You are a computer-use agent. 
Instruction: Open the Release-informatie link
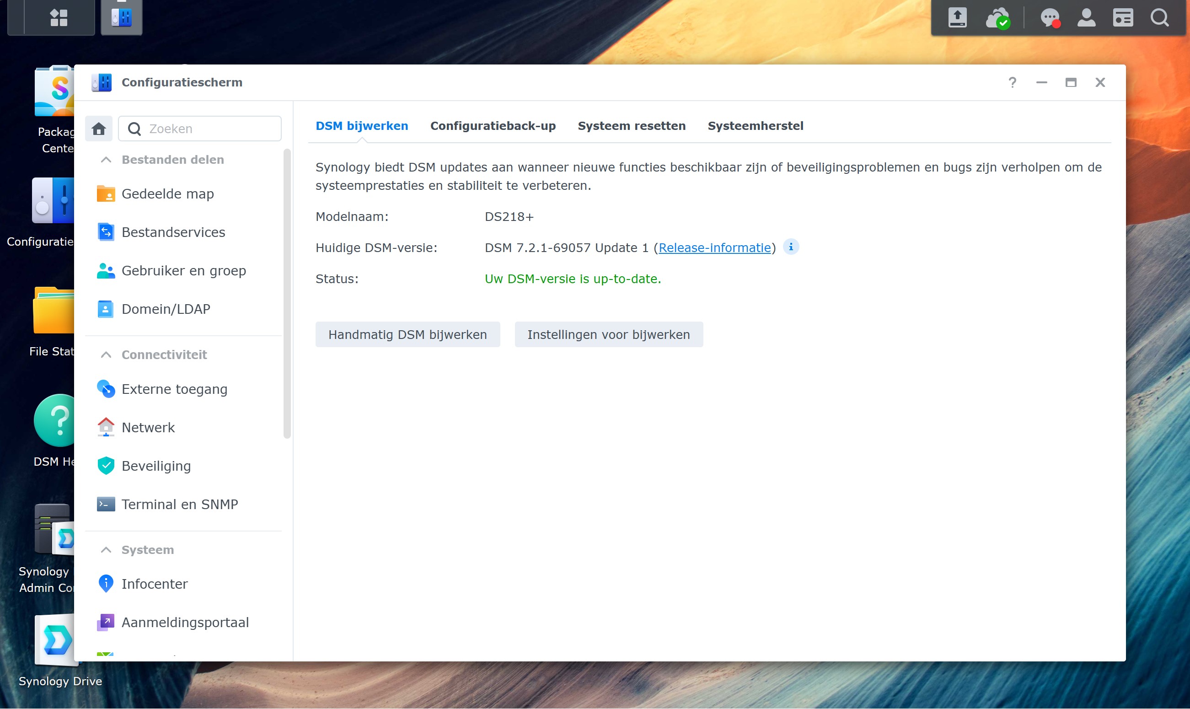point(714,247)
